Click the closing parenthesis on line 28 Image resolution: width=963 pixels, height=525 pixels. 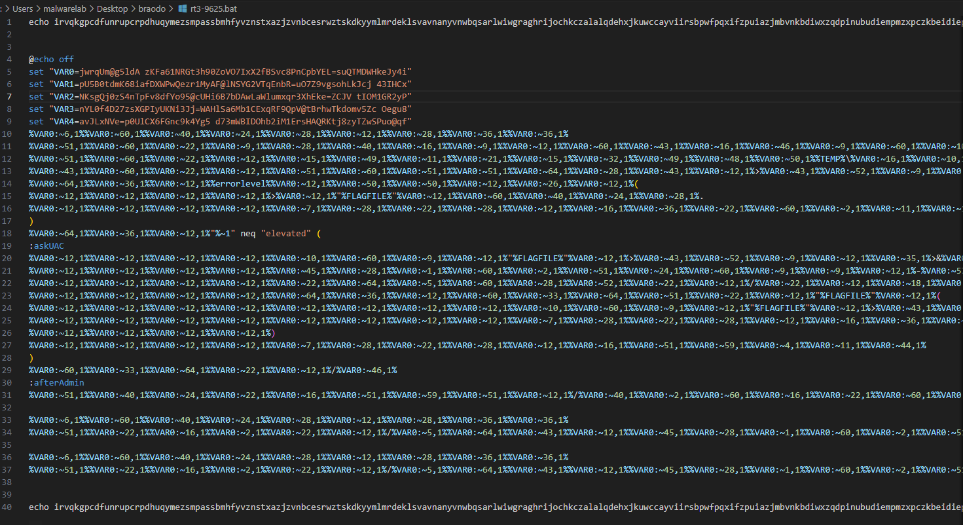[x=31, y=358]
